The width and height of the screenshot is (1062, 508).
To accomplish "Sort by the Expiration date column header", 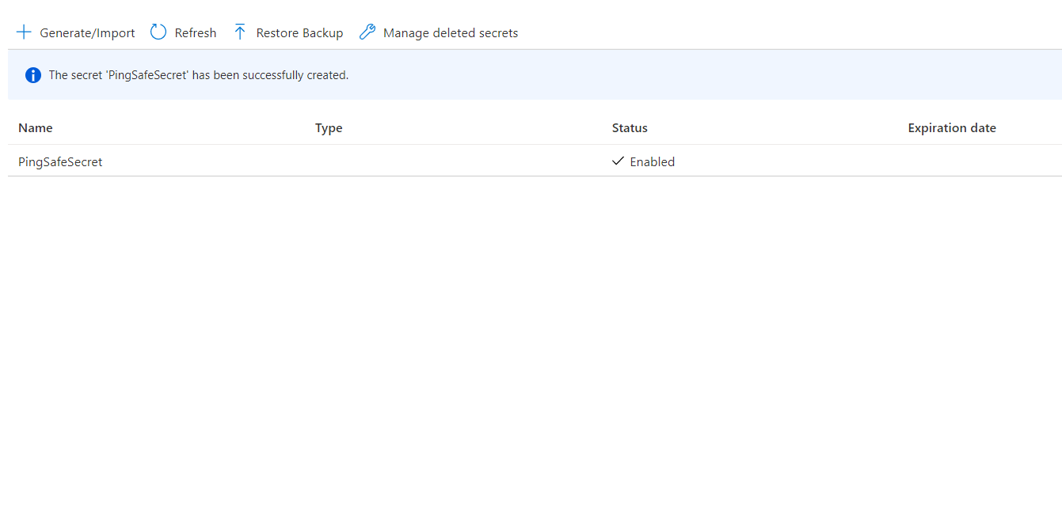I will (952, 128).
